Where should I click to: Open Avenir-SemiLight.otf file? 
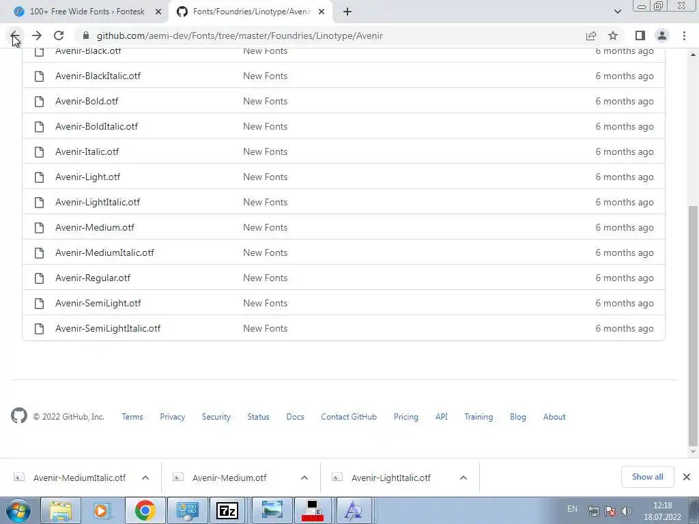click(98, 304)
